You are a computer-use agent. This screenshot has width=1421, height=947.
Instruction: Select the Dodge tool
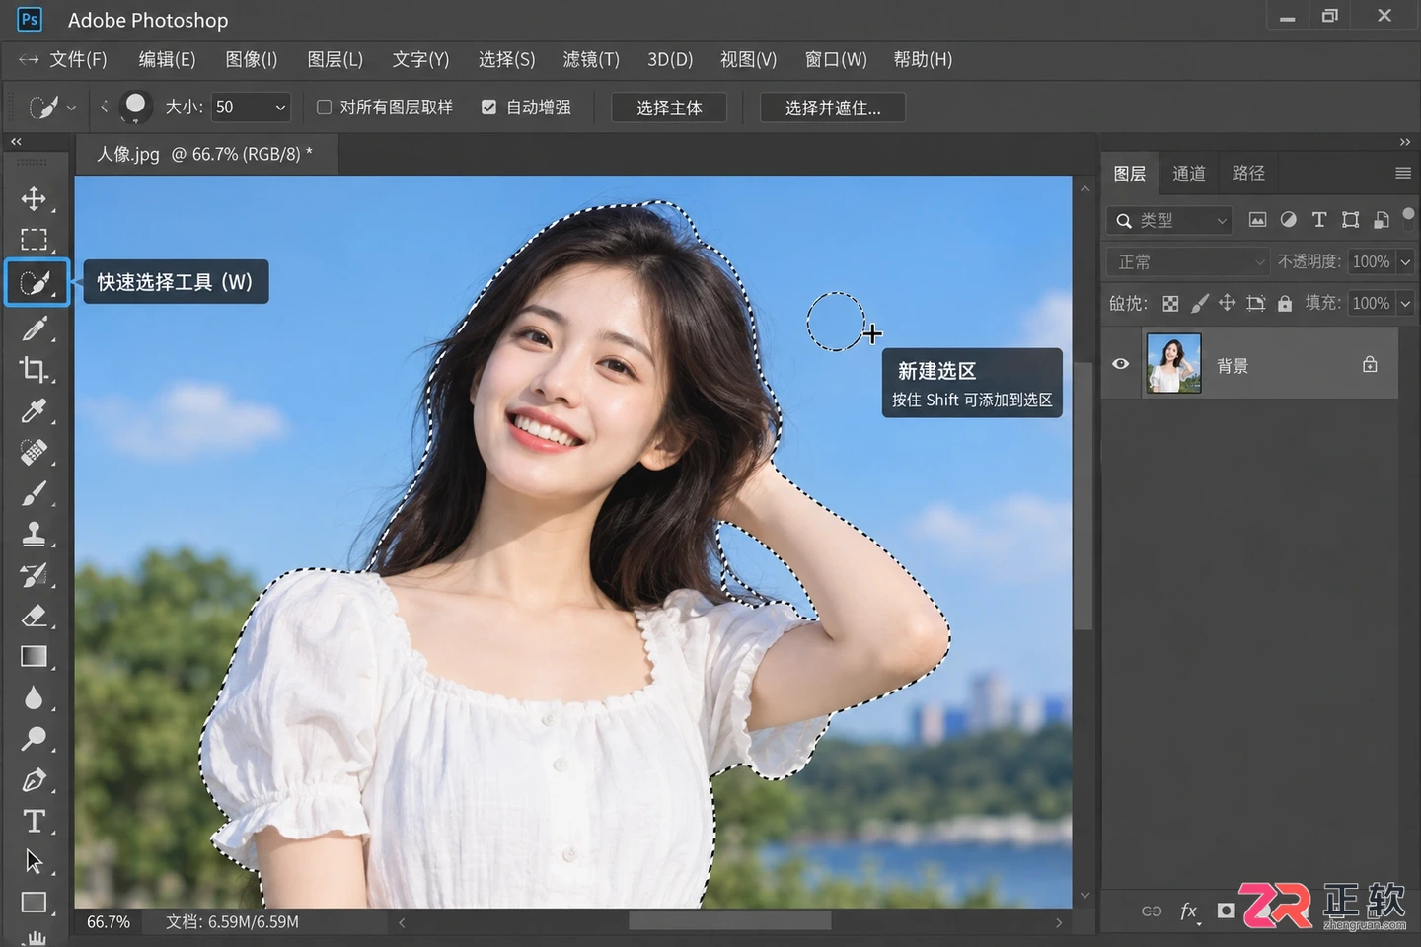tap(34, 738)
